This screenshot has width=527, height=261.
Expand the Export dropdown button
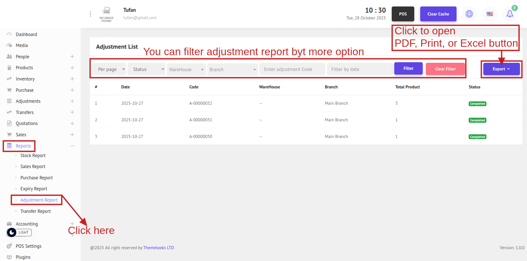pyautogui.click(x=501, y=69)
